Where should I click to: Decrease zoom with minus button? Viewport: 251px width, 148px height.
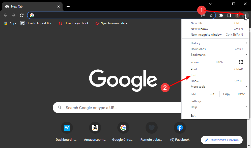click(x=210, y=62)
